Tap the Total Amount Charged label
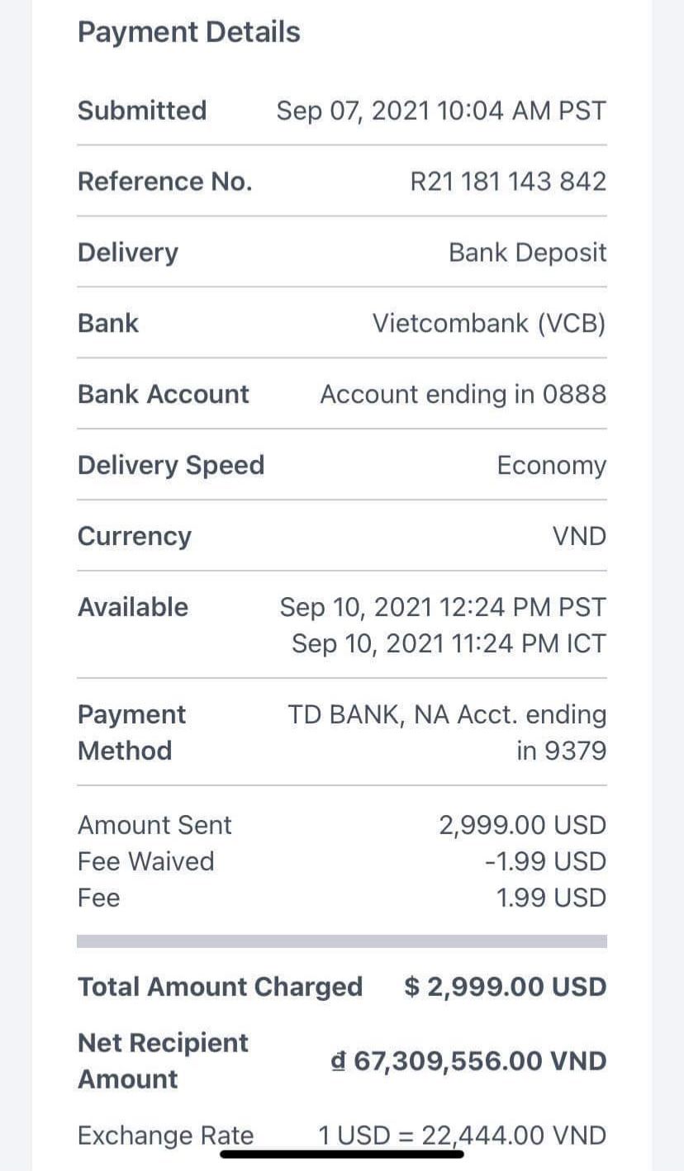The image size is (684, 1171). [x=220, y=987]
